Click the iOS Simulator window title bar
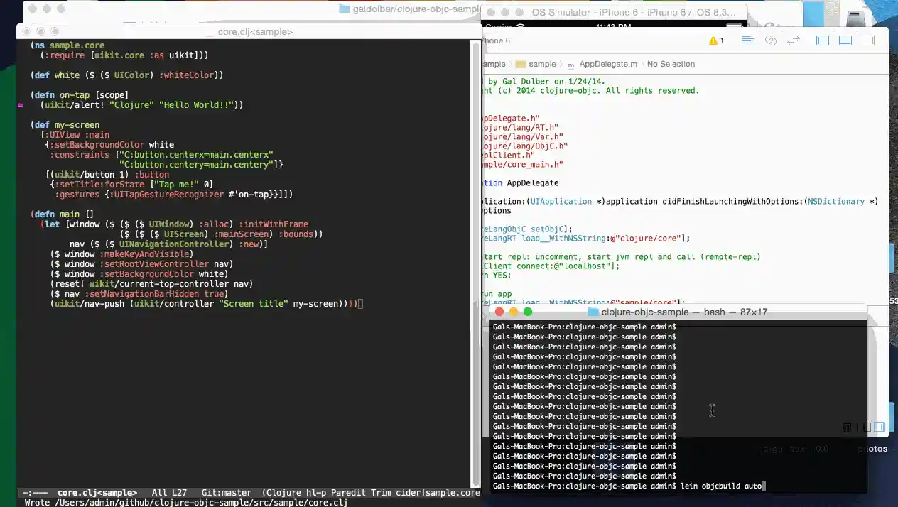Viewport: 898px width, 507px height. pos(615,12)
